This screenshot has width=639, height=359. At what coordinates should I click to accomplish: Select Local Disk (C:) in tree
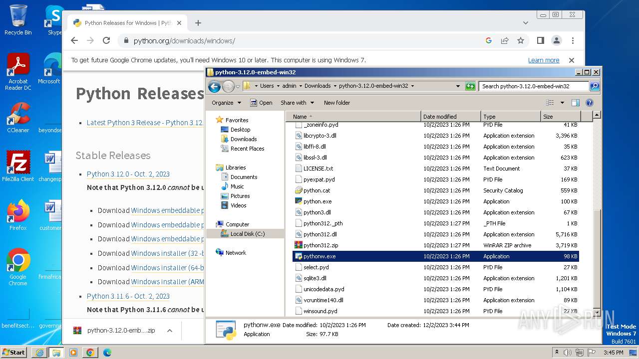pyautogui.click(x=247, y=234)
